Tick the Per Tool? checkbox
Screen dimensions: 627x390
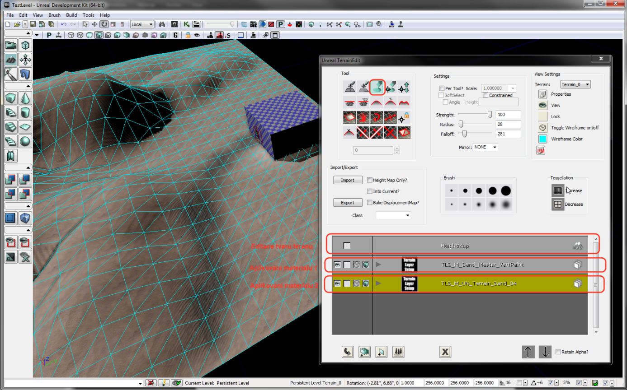pyautogui.click(x=442, y=88)
